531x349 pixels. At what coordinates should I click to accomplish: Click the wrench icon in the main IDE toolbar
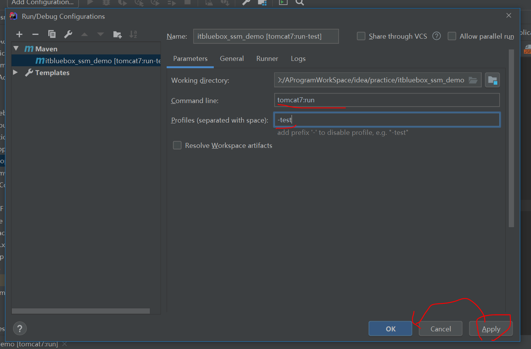click(246, 2)
